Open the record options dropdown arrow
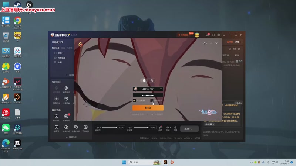Viewport: 296px width, 166px height. click(170, 128)
